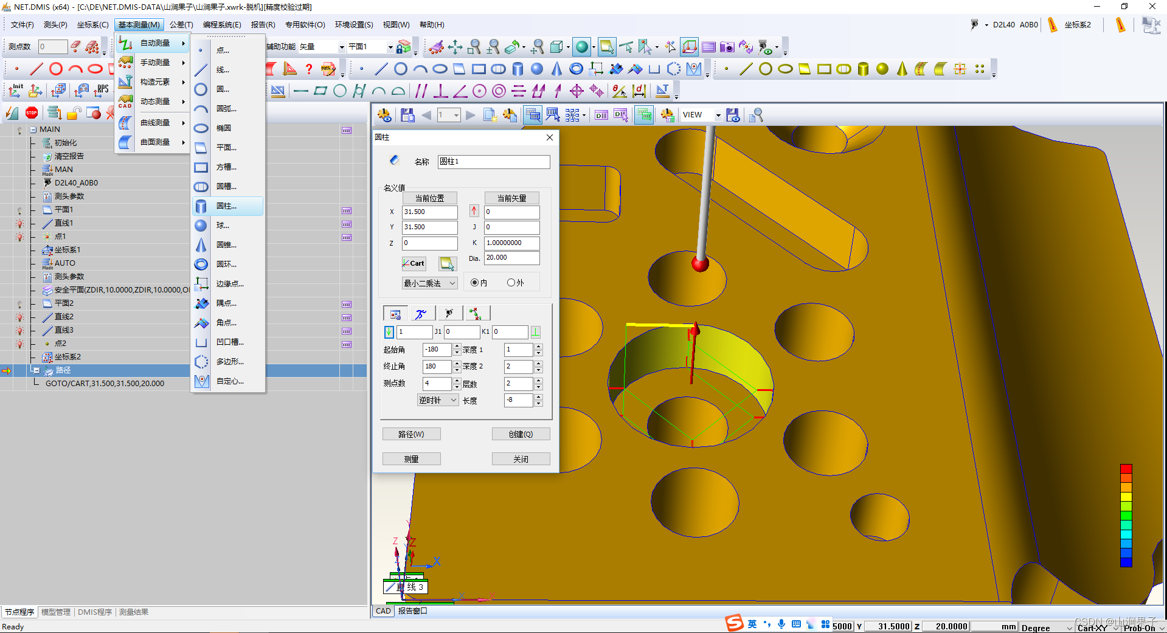Open the 手动测量 submenu
Screen dimensions: 1167x633
click(153, 63)
